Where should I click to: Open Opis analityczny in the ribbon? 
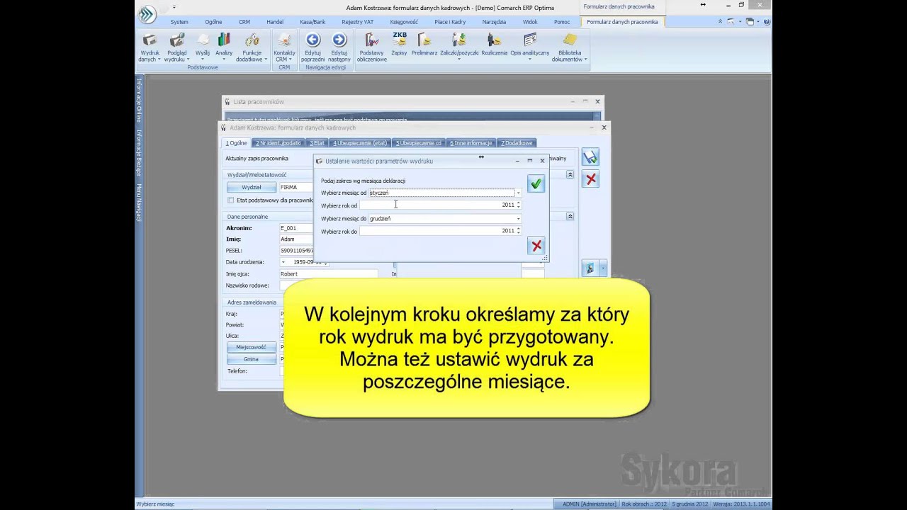coord(529,47)
